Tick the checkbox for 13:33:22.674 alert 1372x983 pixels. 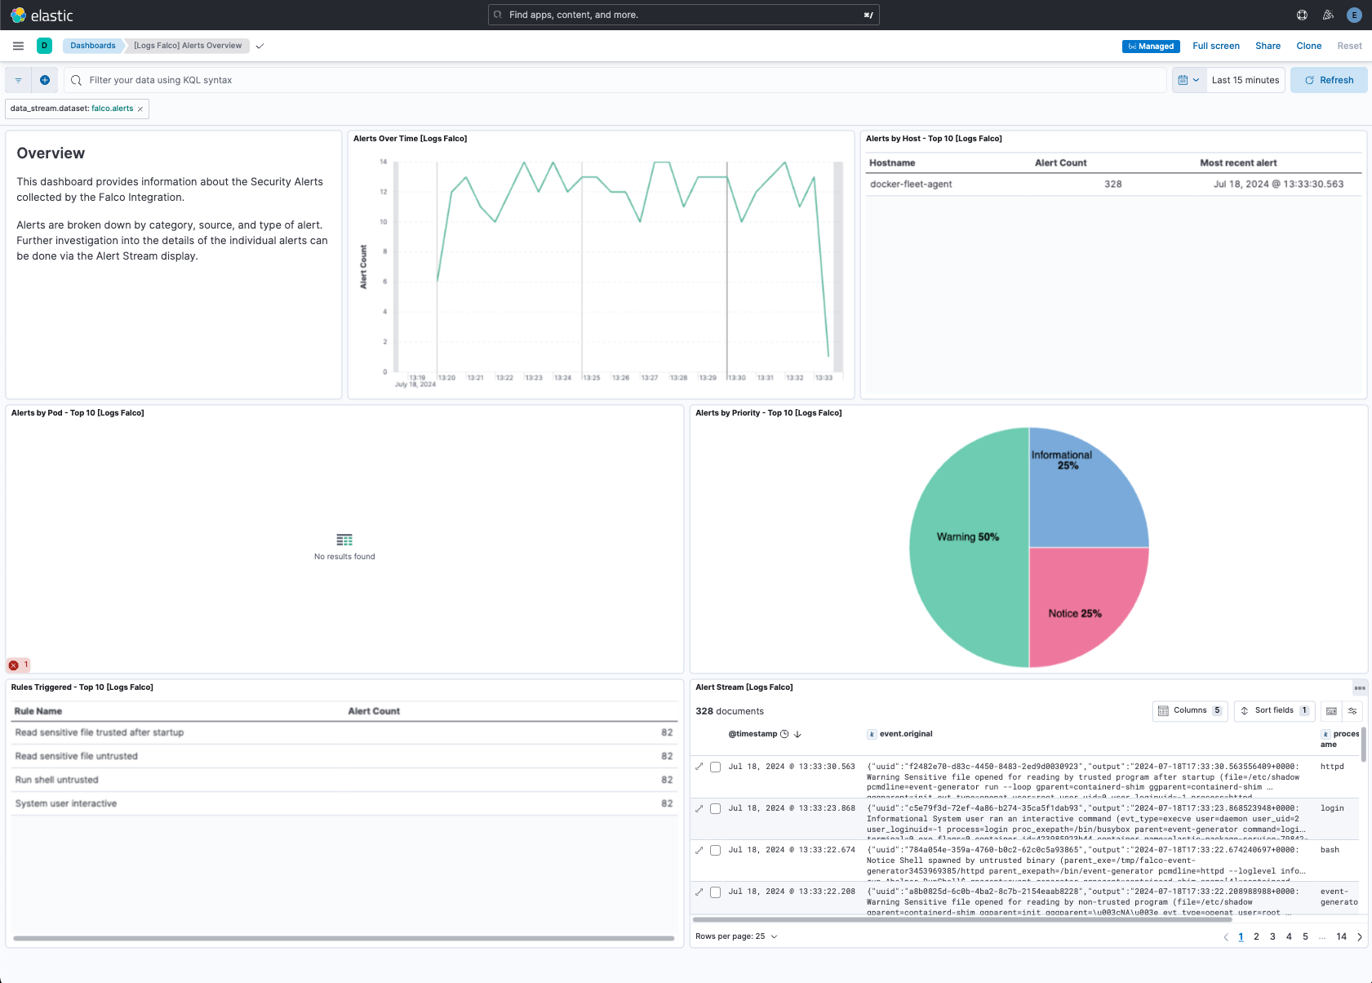(x=716, y=851)
